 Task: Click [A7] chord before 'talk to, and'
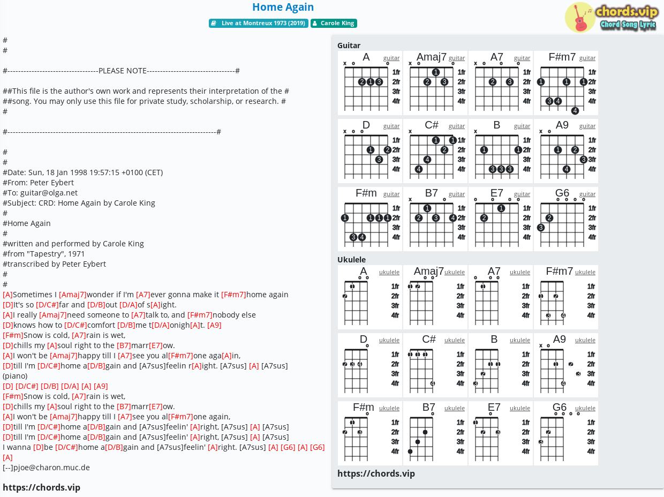click(138, 315)
